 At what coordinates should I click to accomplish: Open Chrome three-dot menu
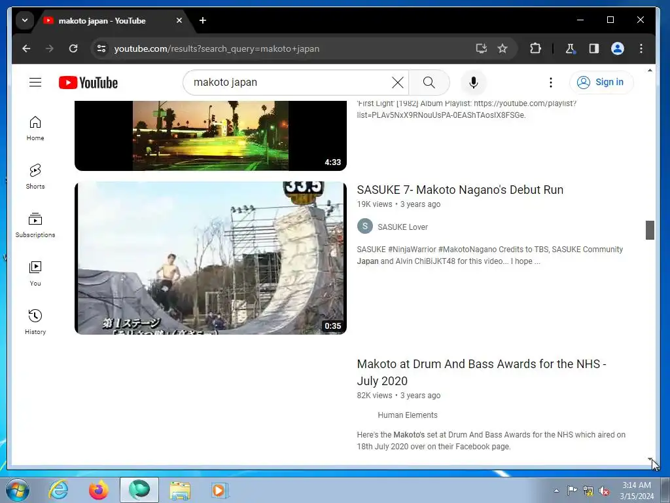641,48
